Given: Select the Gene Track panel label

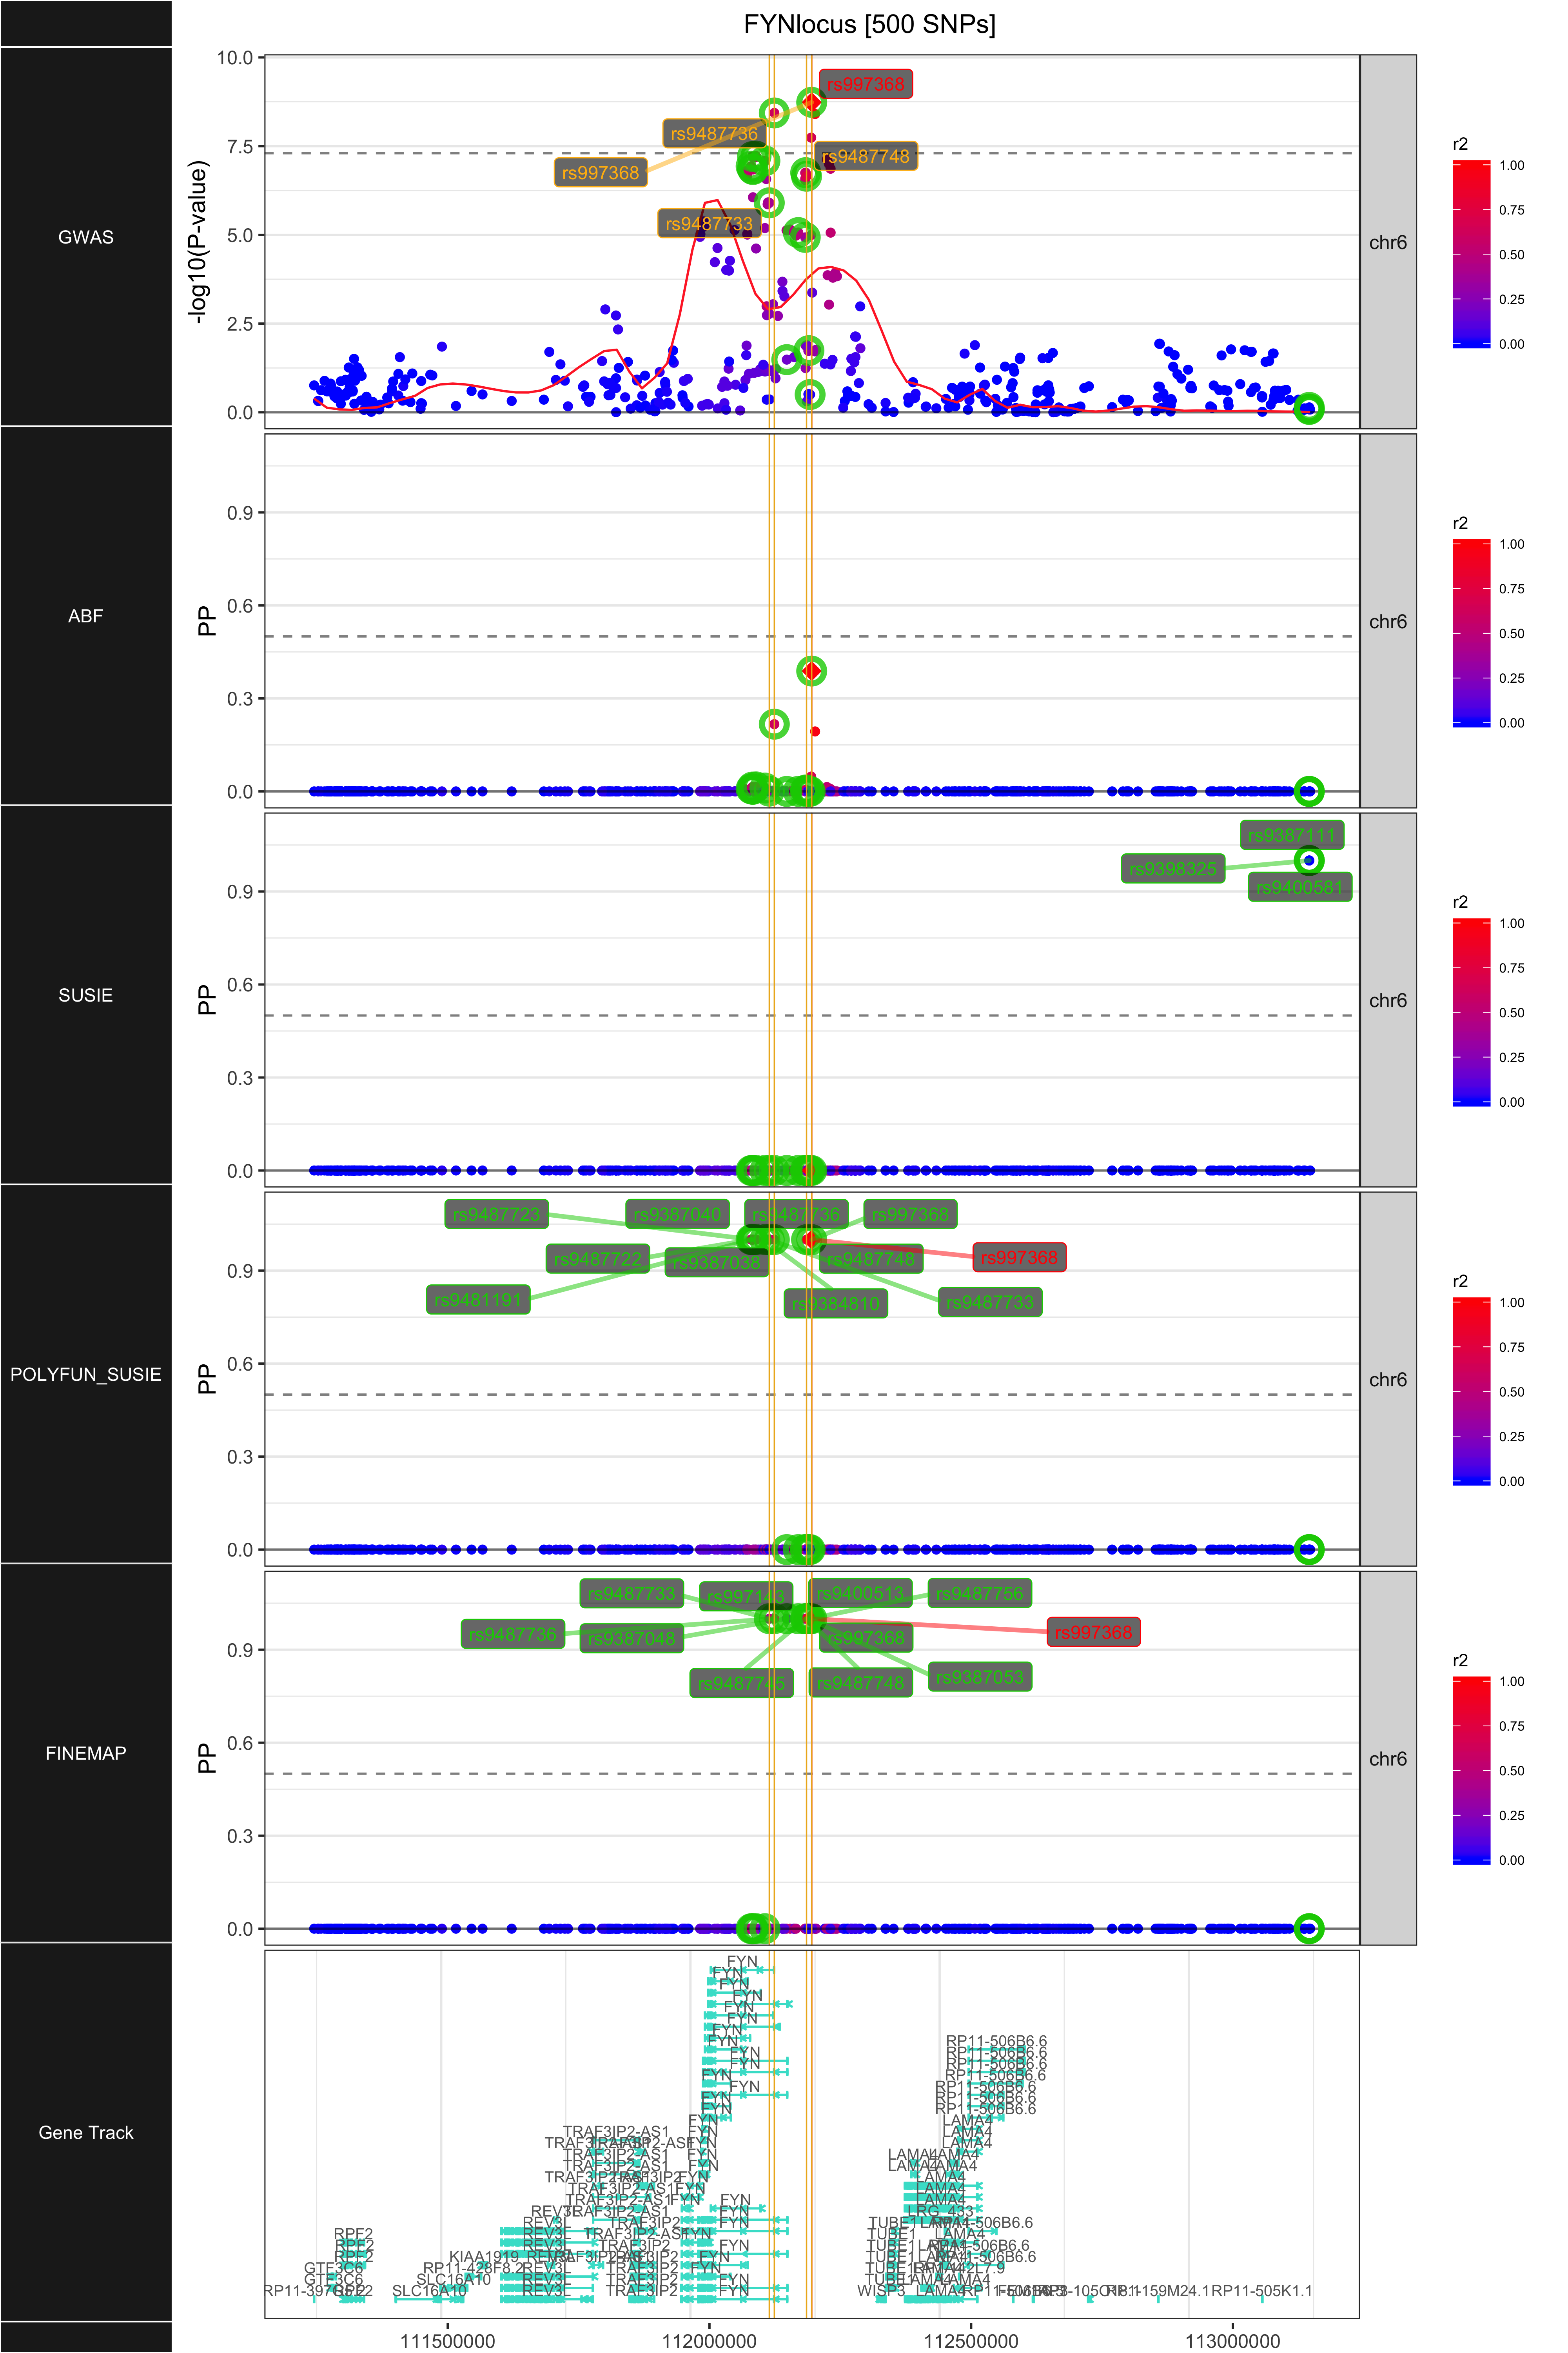Looking at the screenshot, I should [x=86, y=2133].
